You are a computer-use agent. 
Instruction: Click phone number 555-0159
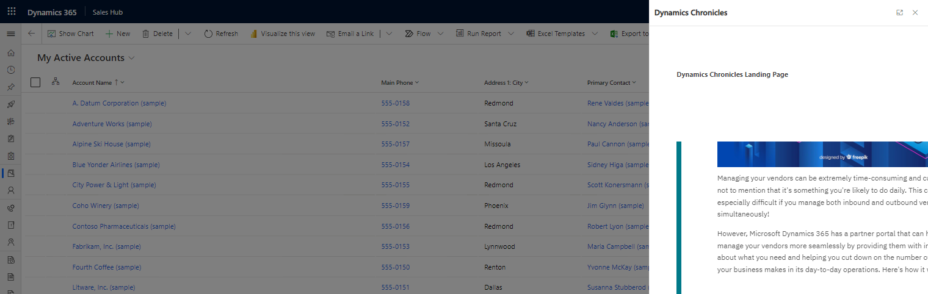[396, 206]
